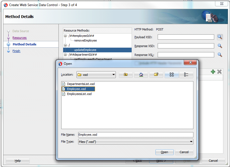Open the File Type dropdown

coord(136,142)
